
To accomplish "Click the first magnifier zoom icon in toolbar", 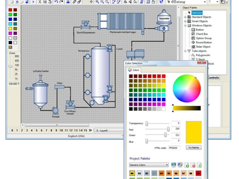I will point(97,2).
